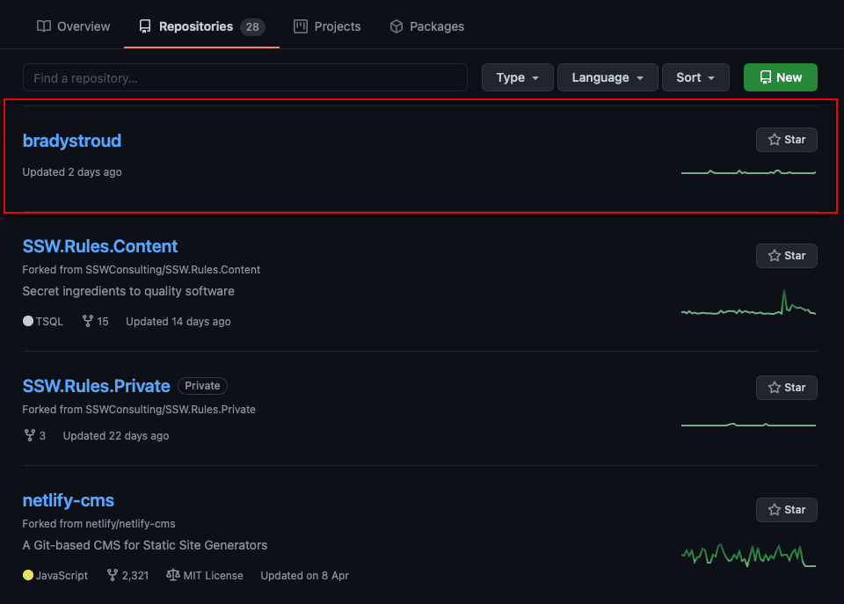Screen dimensions: 844x604
Task: Click the fork icon with 3 forks
Action: pyautogui.click(x=29, y=435)
